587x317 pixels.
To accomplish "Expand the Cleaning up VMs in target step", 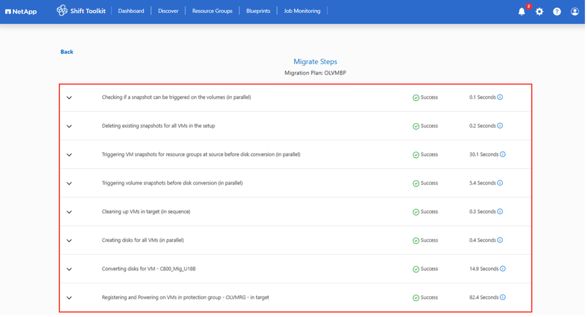I will 69,212.
